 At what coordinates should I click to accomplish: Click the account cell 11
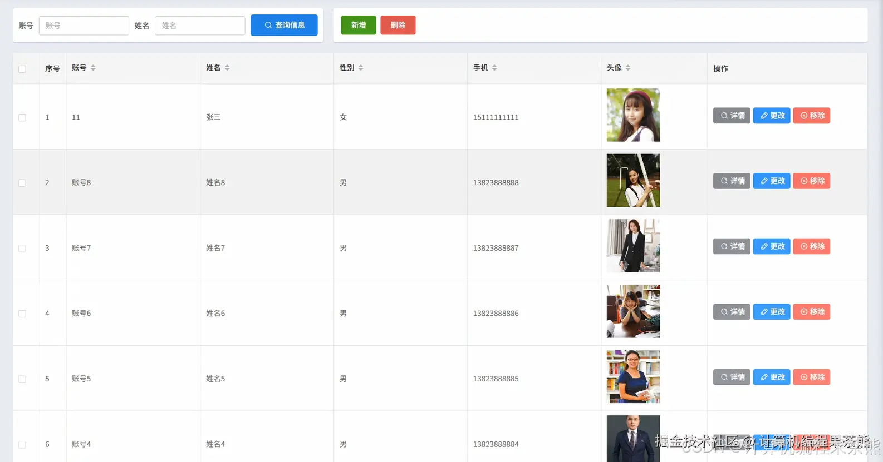tap(76, 117)
